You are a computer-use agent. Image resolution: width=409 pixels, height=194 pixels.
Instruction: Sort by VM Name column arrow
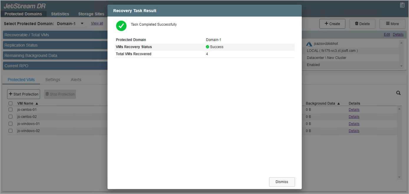pos(37,103)
